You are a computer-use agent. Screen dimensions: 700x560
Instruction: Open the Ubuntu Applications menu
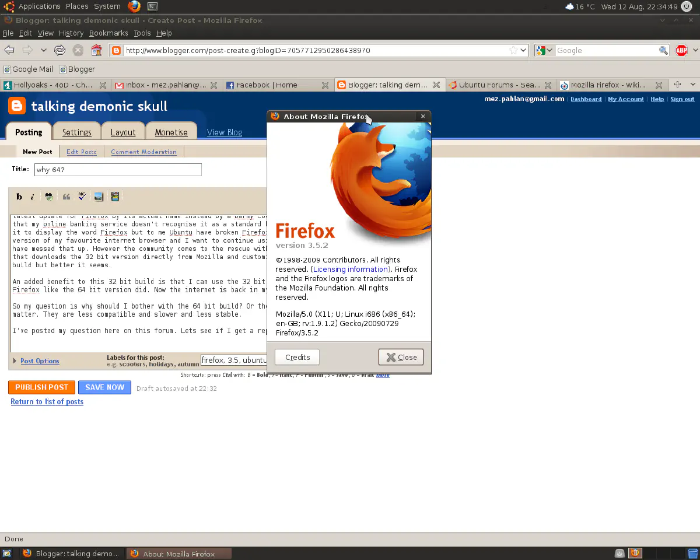click(39, 6)
